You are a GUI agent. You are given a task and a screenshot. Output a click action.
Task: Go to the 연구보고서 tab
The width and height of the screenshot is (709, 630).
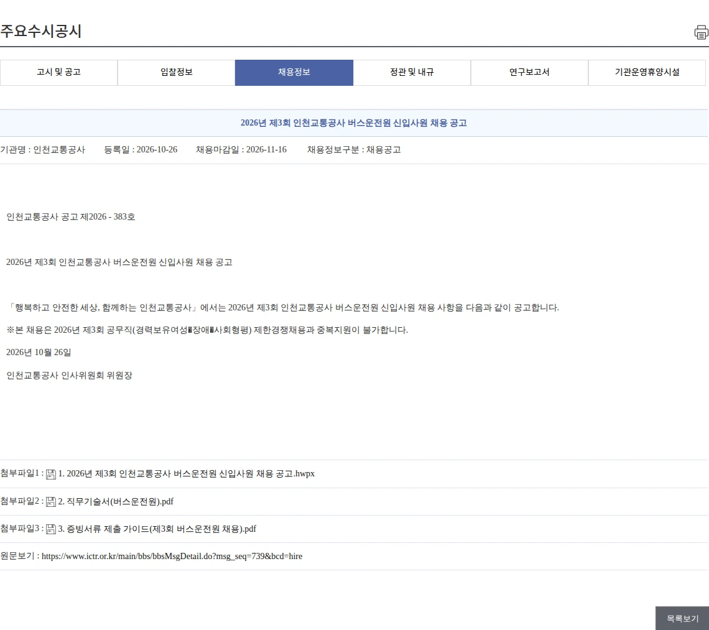(x=529, y=72)
